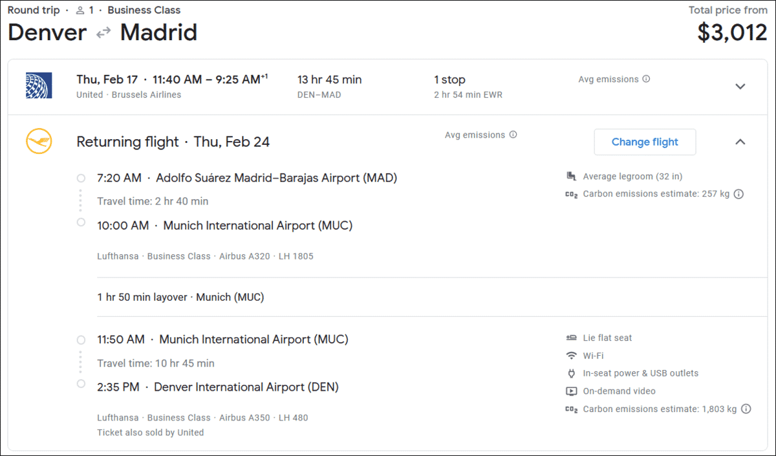Click the 7:20 AM Madrid departure marker
This screenshot has height=456, width=776.
[81, 179]
